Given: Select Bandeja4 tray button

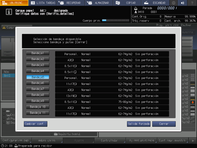Looking at the screenshot, I should click(x=38, y=71).
